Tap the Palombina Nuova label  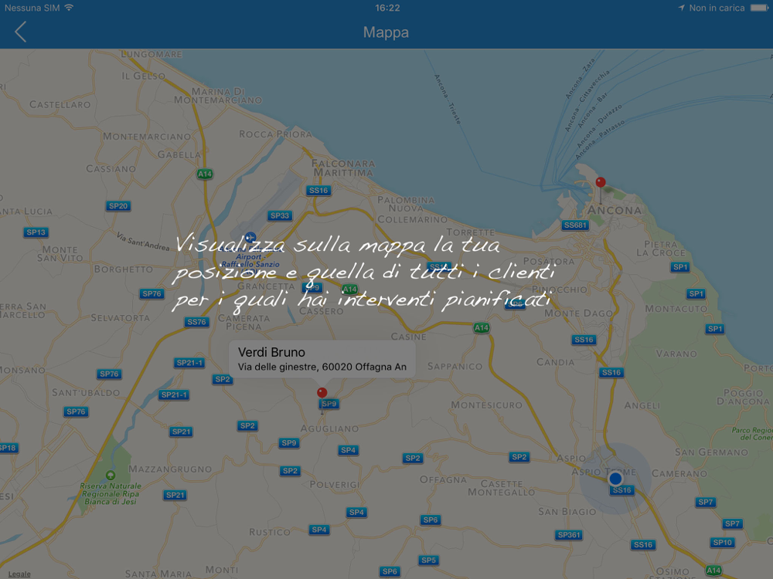tap(406, 204)
